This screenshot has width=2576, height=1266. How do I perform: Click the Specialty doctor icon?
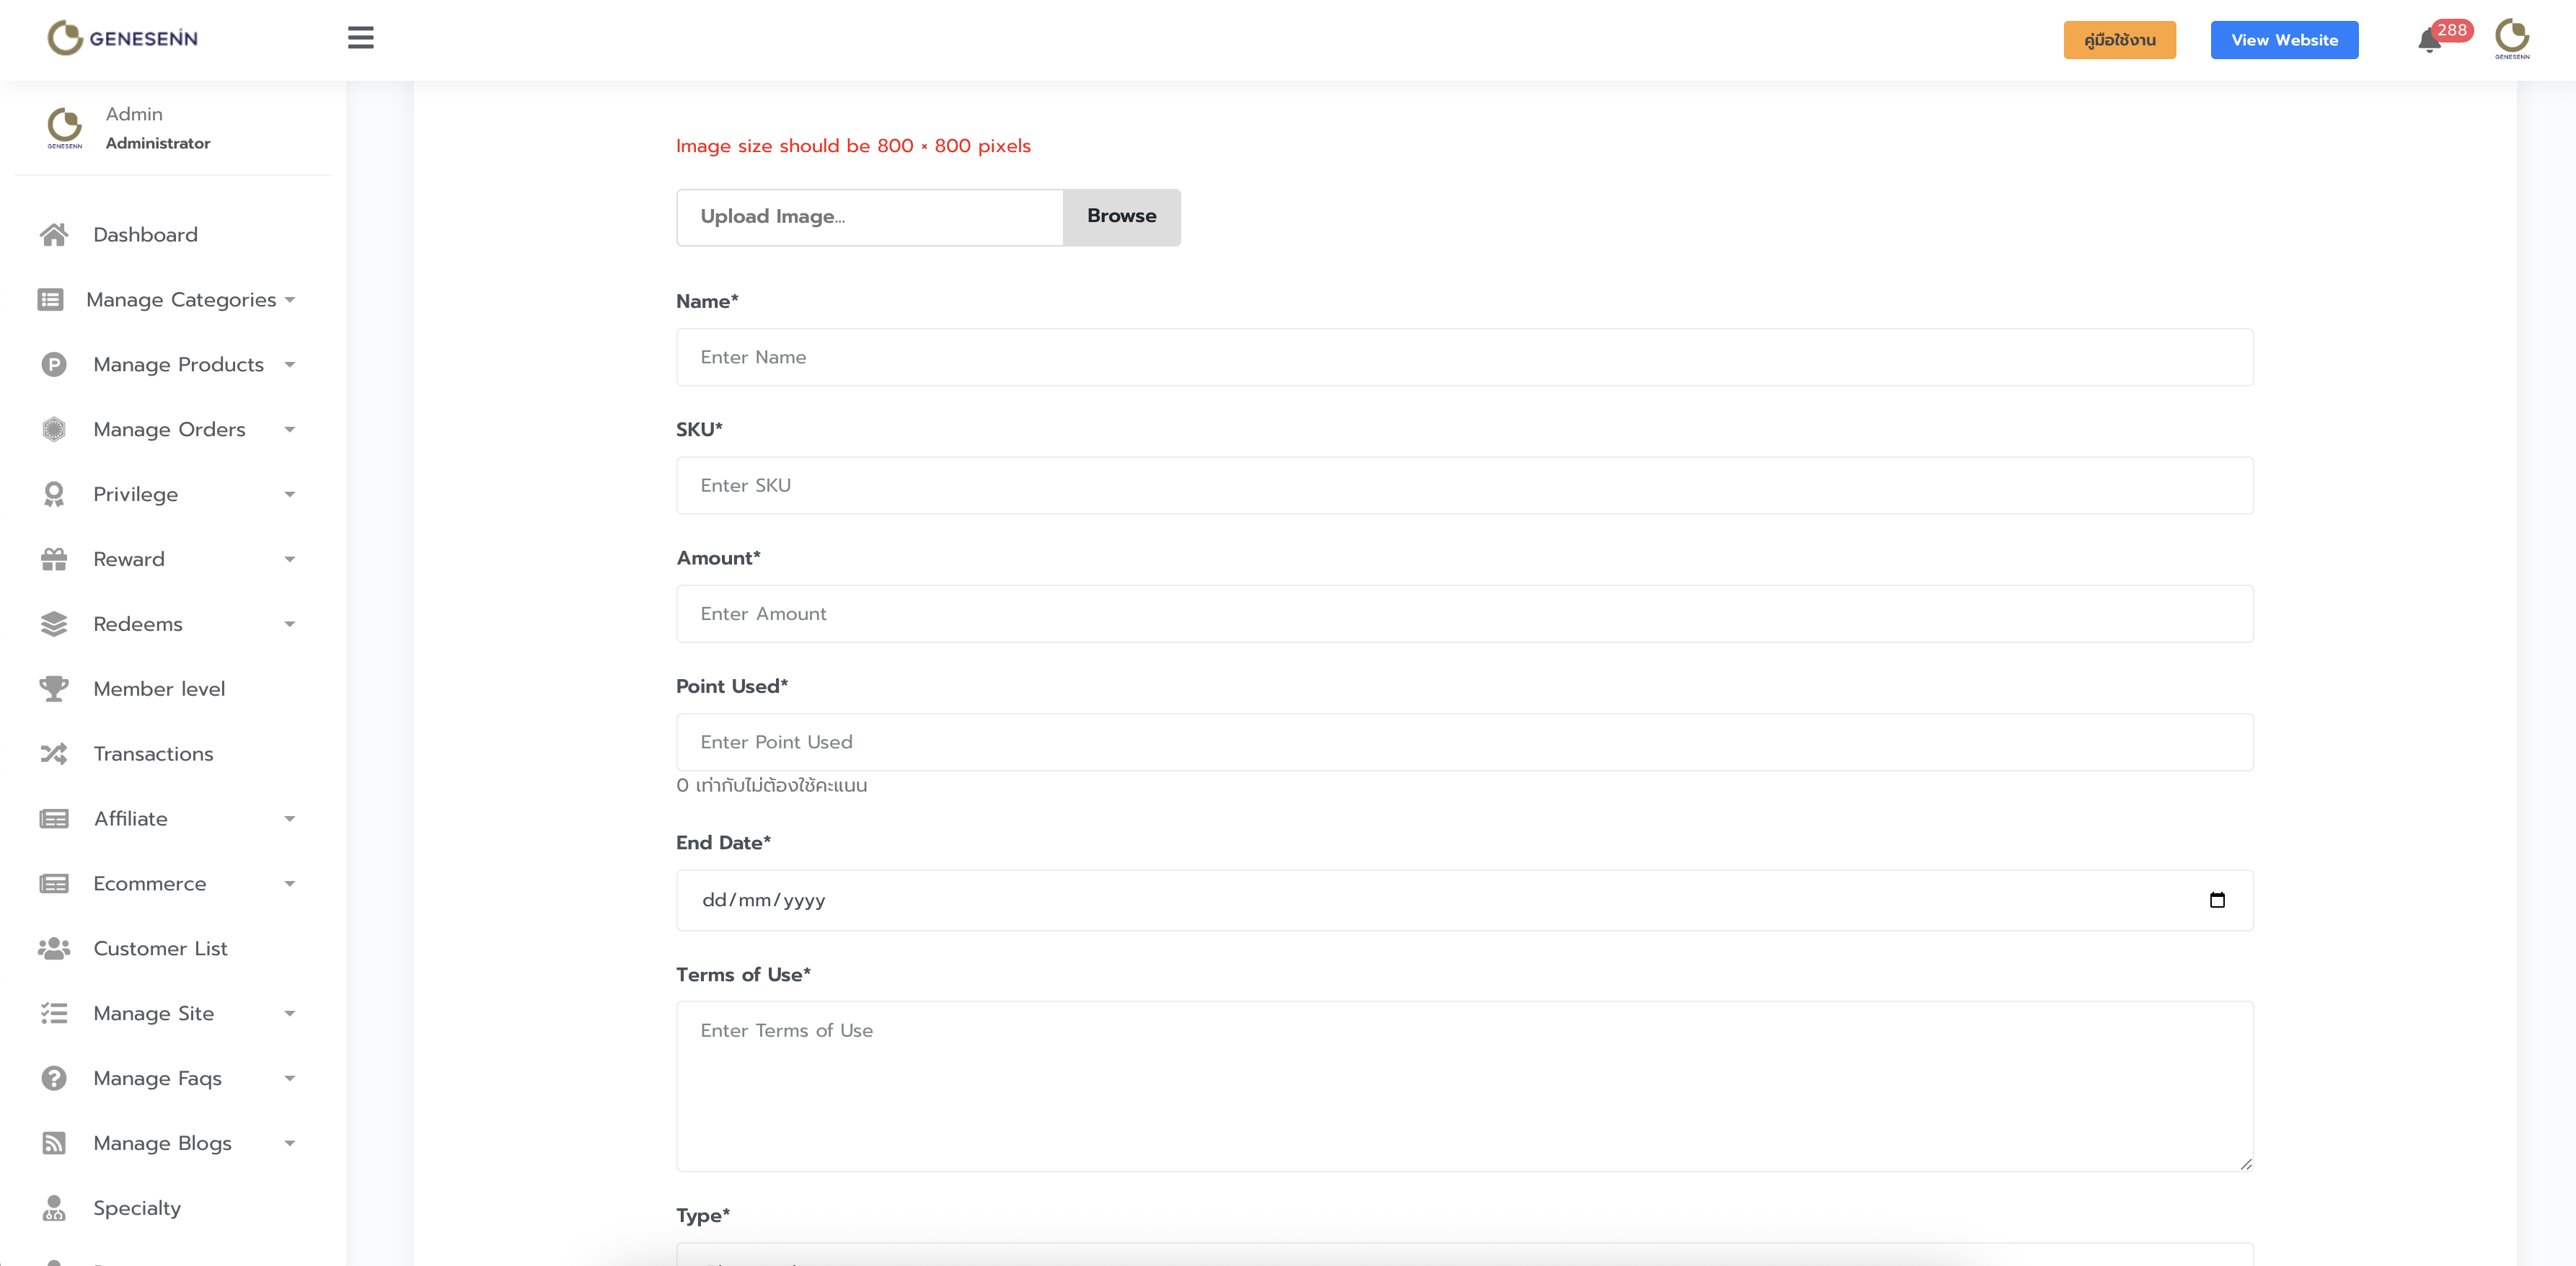click(54, 1208)
